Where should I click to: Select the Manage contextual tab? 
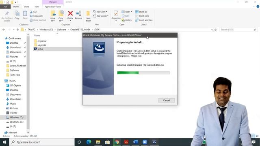(x=53, y=2)
